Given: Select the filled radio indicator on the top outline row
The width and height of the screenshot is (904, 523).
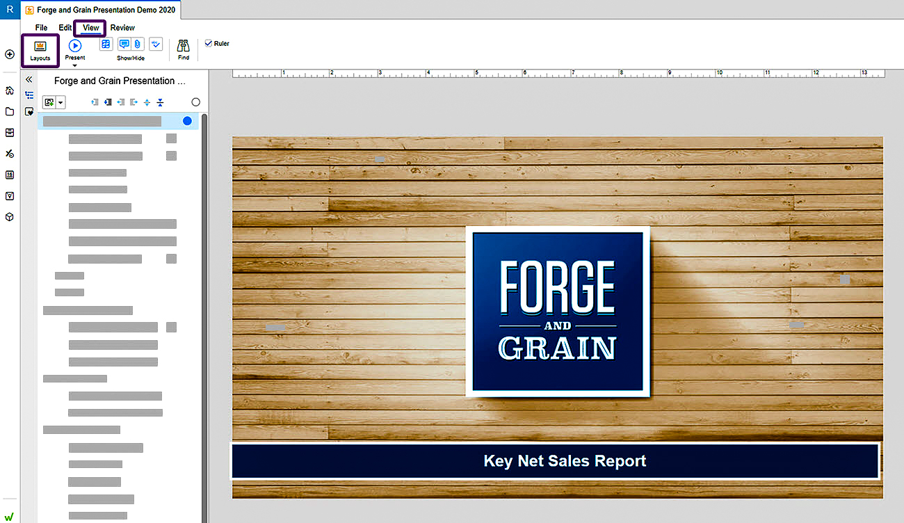Looking at the screenshot, I should (187, 120).
